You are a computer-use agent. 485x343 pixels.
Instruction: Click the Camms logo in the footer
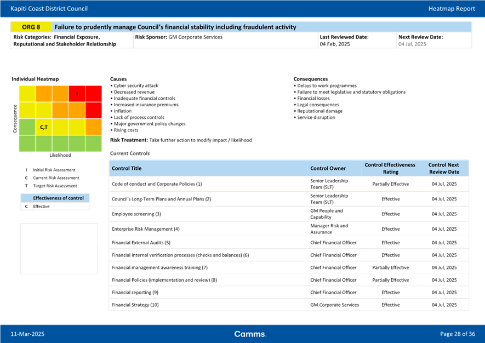[250, 334]
